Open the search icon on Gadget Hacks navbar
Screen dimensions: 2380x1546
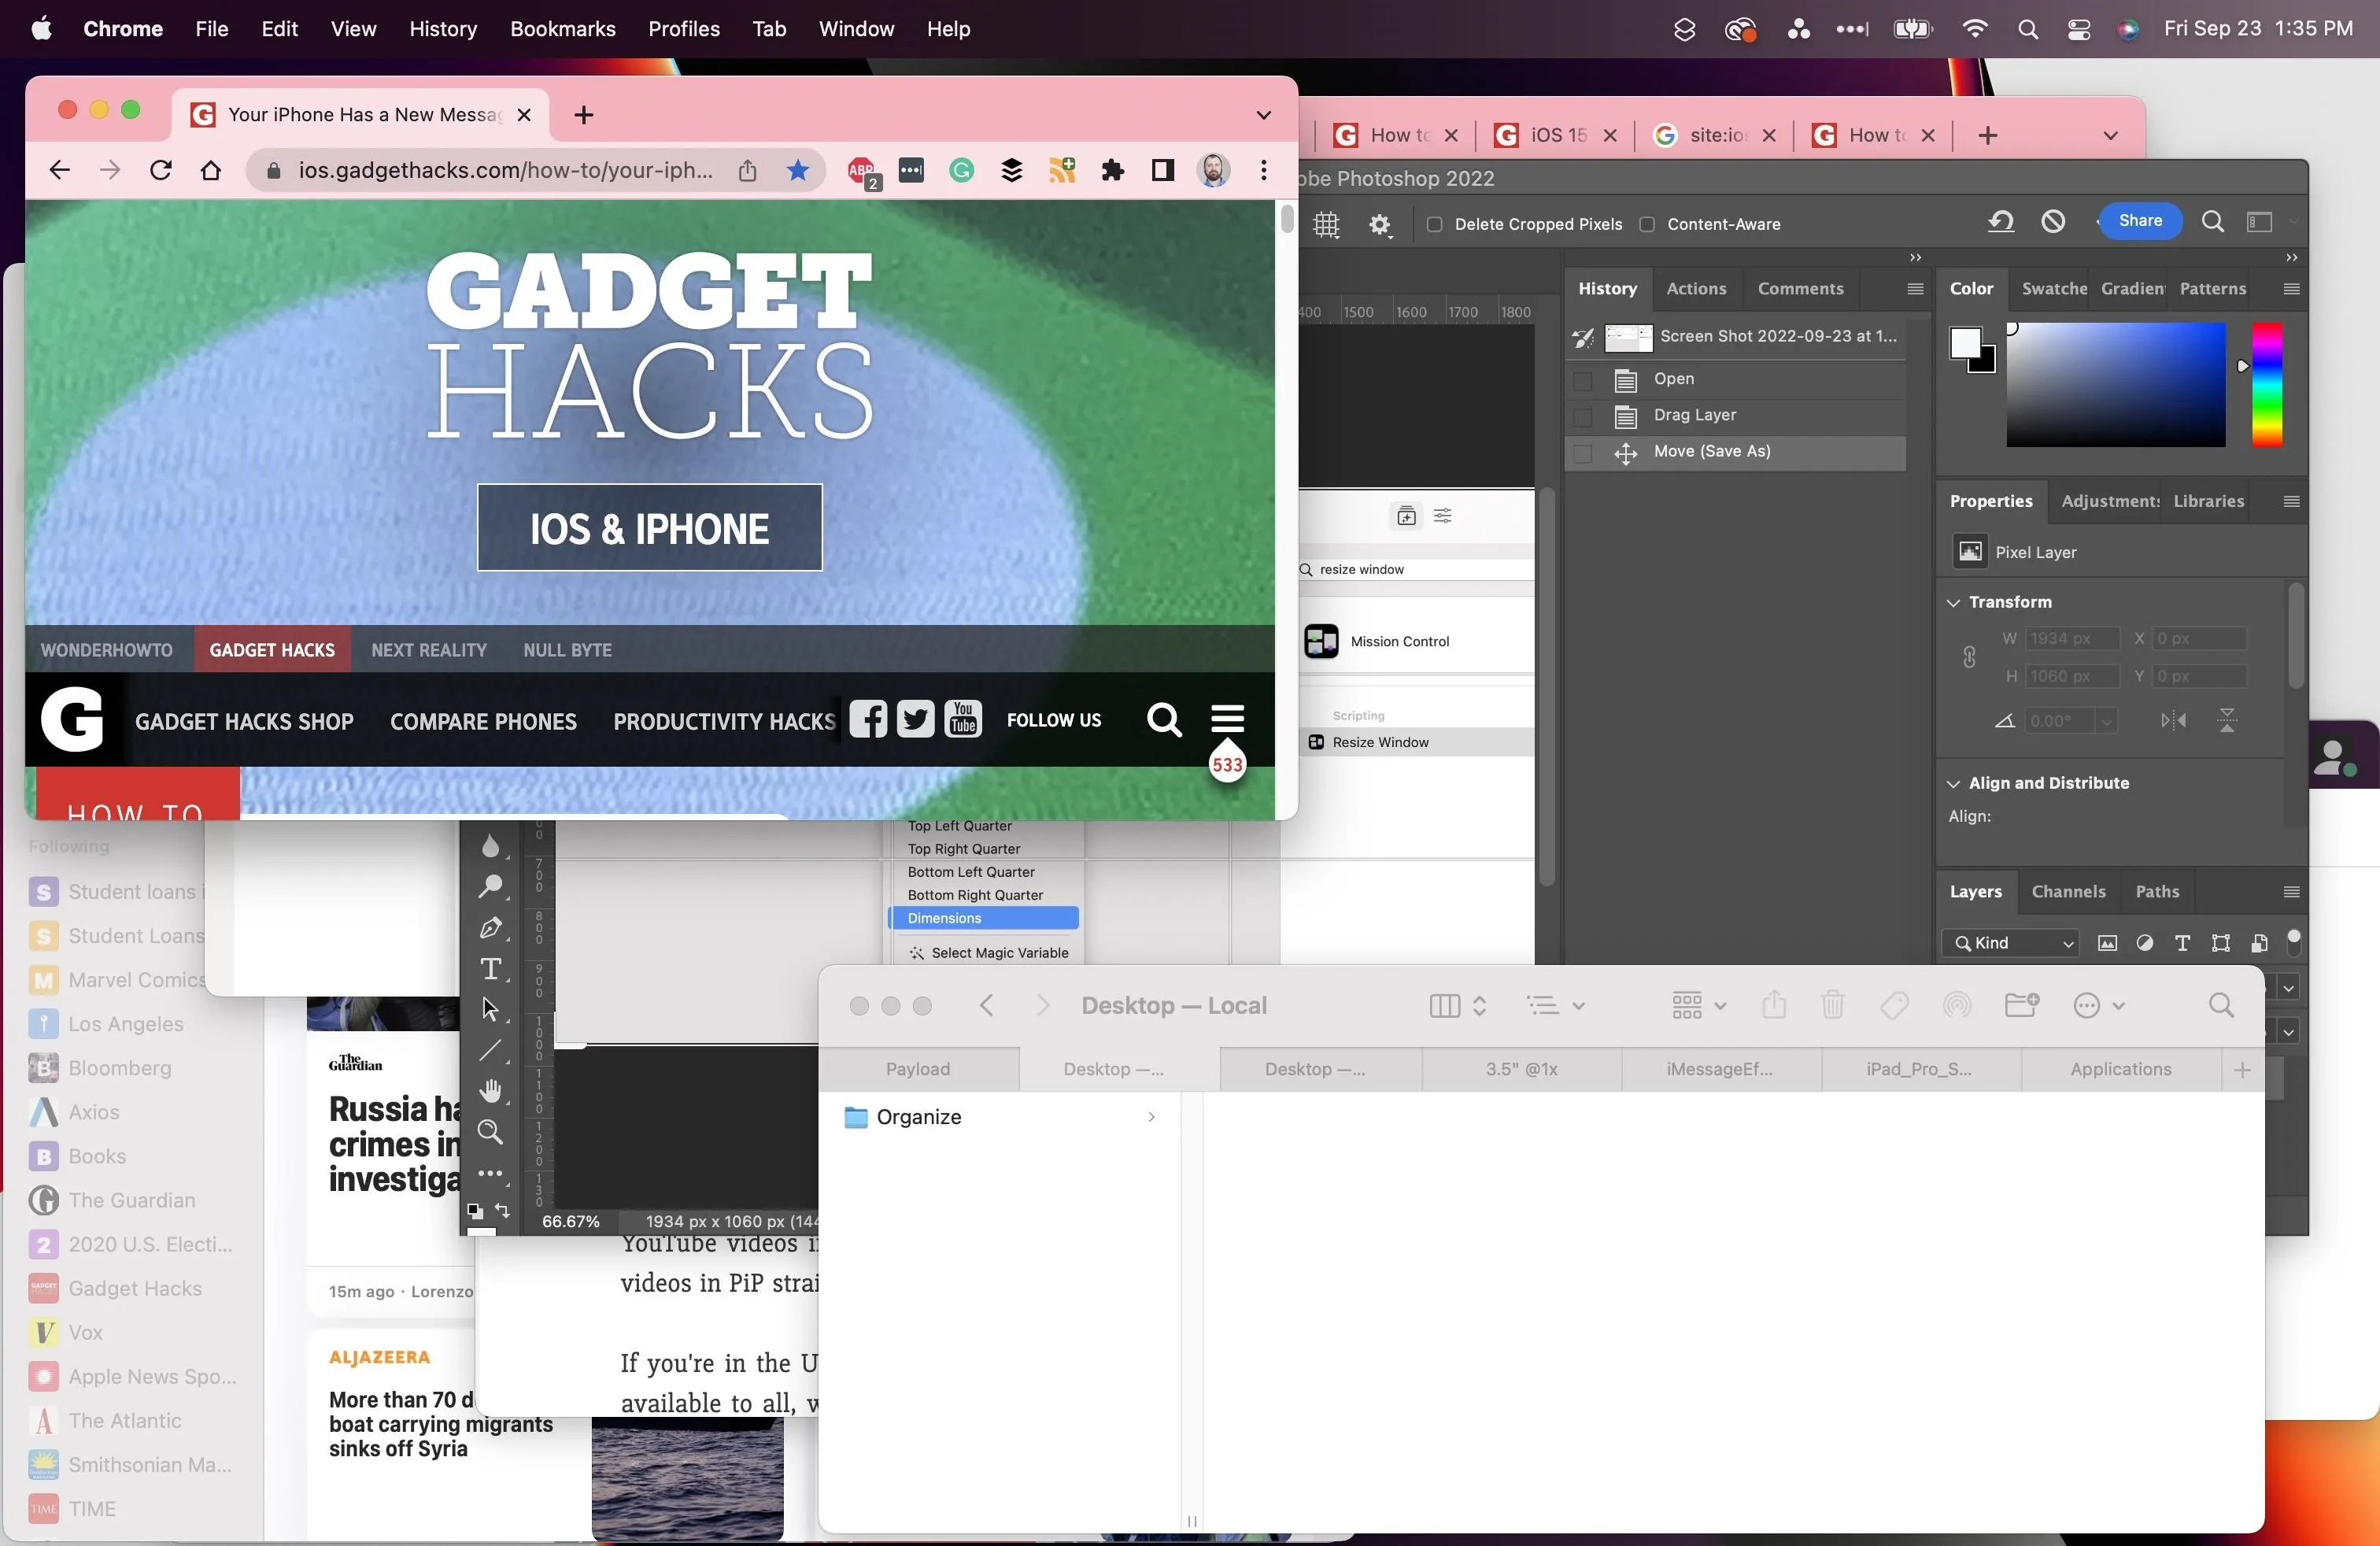(1164, 719)
